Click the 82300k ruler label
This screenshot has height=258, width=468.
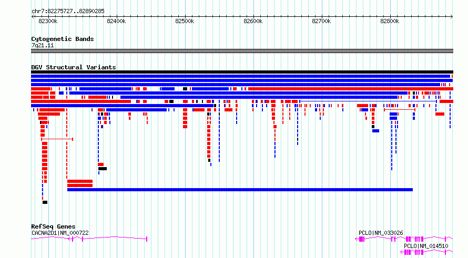pos(48,21)
